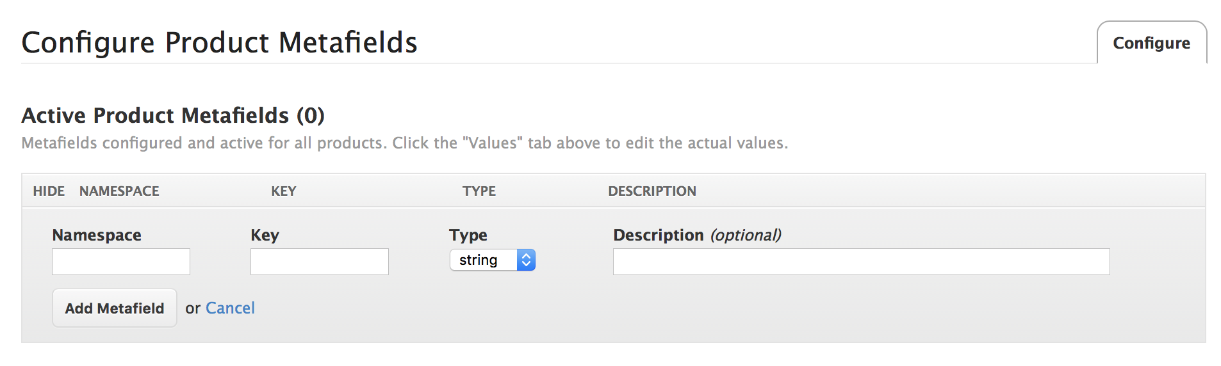1221x366 pixels.
Task: Click the DESCRIPTION column header
Action: coord(652,191)
